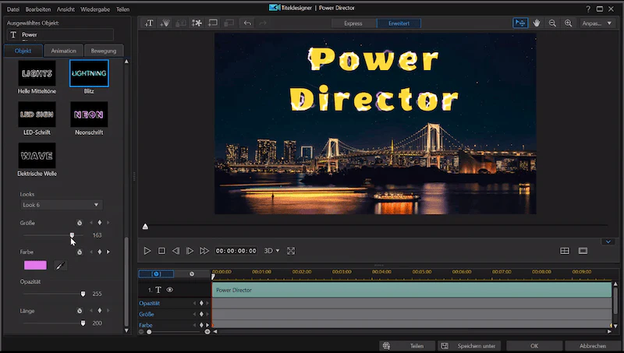
Task: Toggle the TV safe zone icon
Action: [583, 251]
